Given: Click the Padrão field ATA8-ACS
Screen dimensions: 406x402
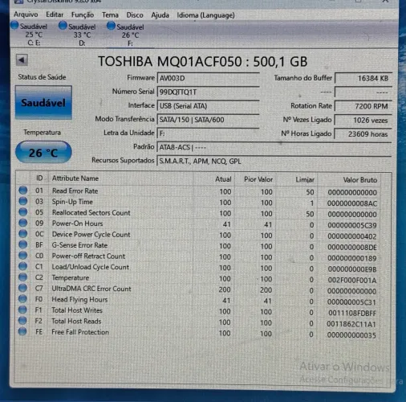Looking at the screenshot, I should coord(274,147).
